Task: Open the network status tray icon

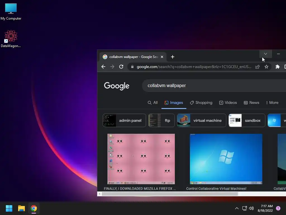Action: pos(244,208)
